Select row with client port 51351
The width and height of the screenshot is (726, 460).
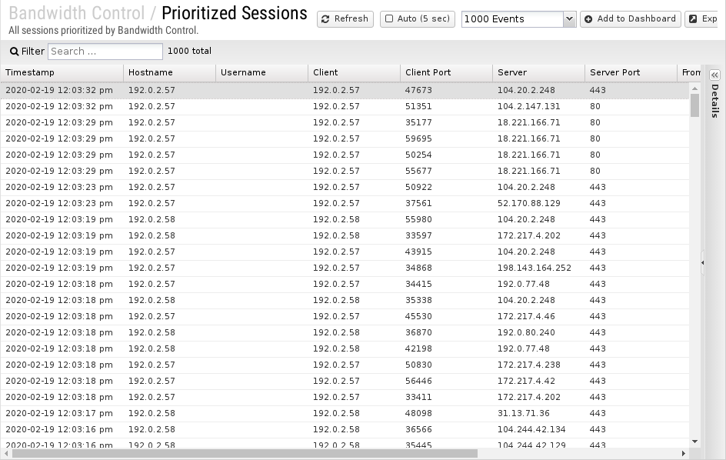tap(345, 107)
